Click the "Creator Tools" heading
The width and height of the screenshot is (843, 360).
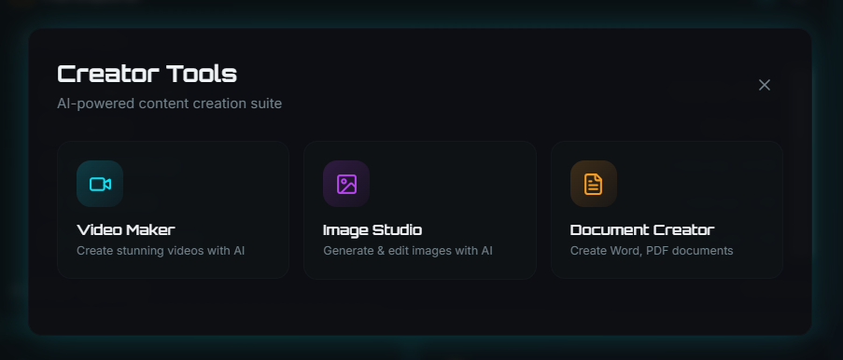(x=147, y=75)
